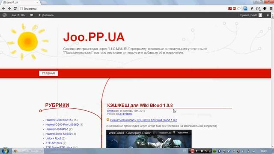Close the Joo.PP.UA browser tab

pyautogui.click(x=37, y=3)
